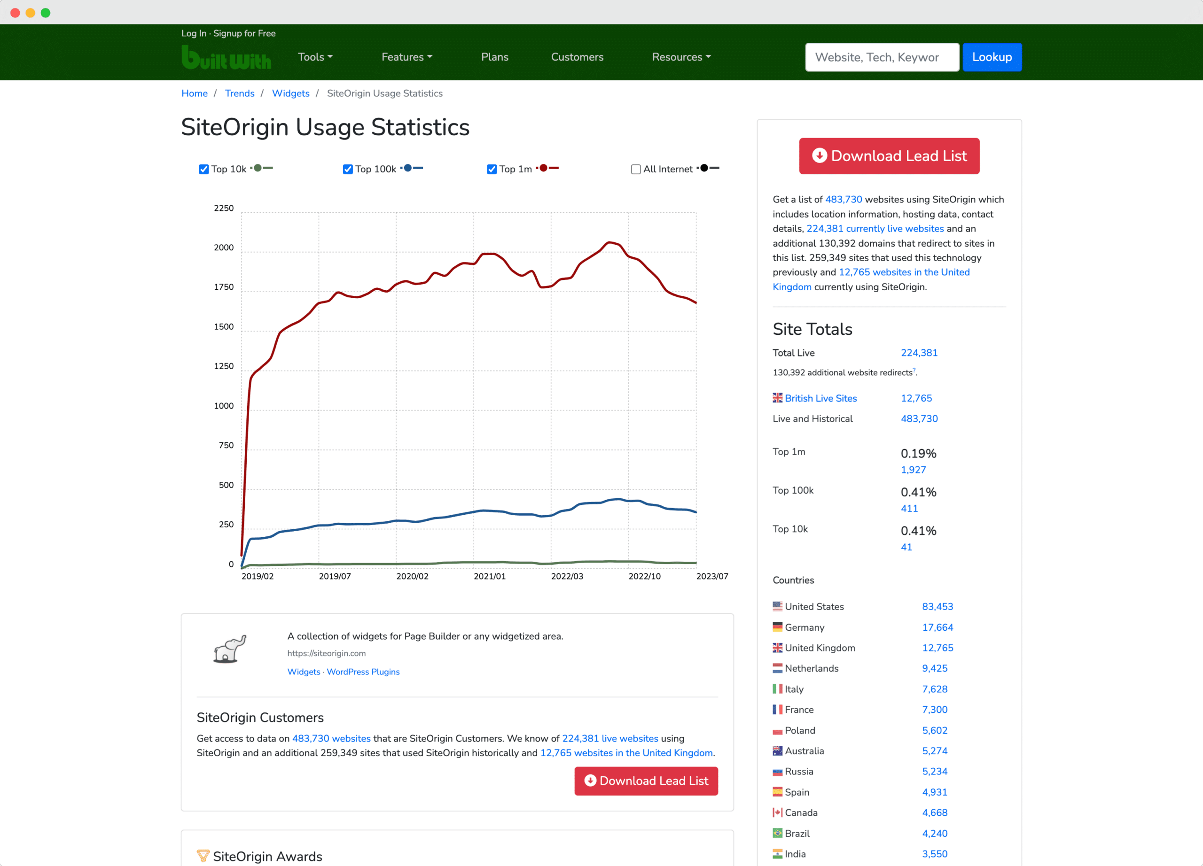Open the Home breadcrumb

tap(194, 93)
